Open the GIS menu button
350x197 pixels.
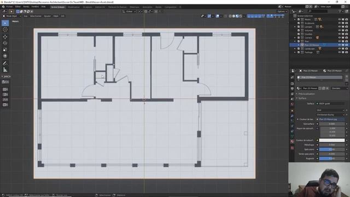click(x=63, y=16)
